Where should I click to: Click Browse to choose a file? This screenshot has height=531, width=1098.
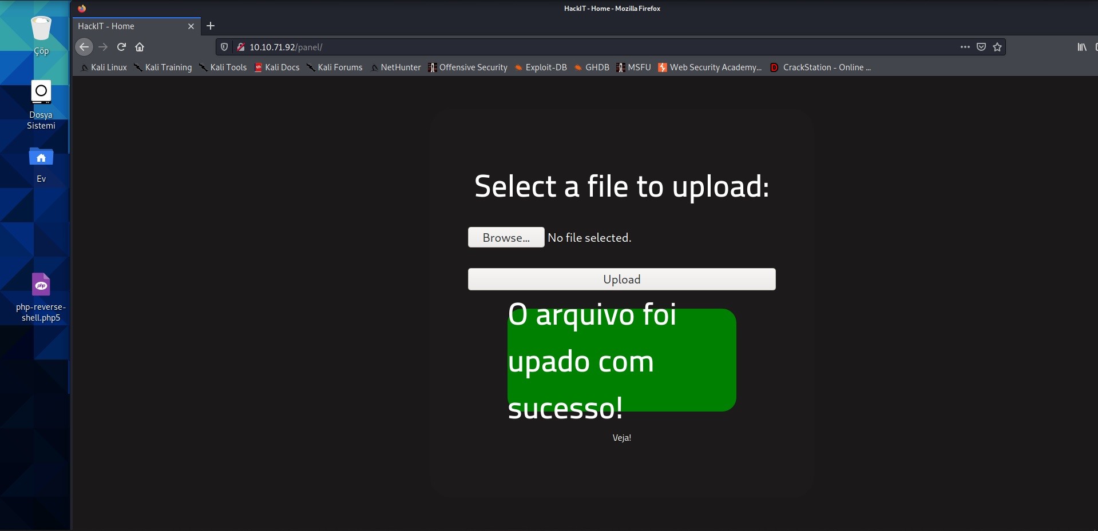tap(506, 238)
